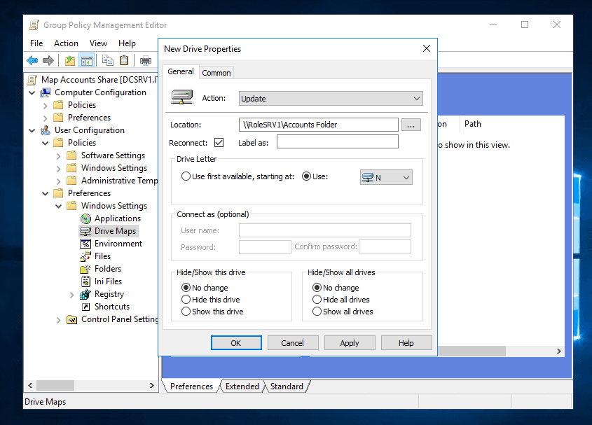Select the Applications item in Windows Settings

pyautogui.click(x=117, y=218)
